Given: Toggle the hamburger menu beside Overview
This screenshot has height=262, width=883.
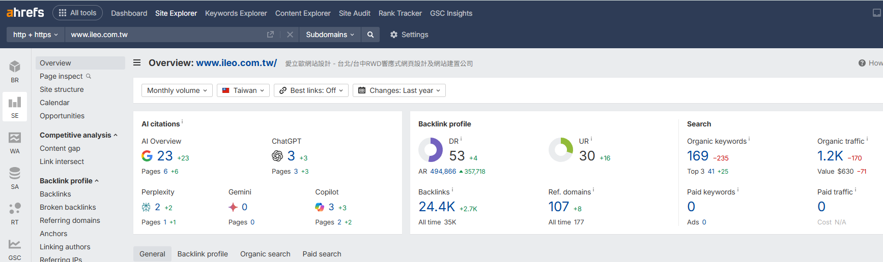Looking at the screenshot, I should coord(137,63).
